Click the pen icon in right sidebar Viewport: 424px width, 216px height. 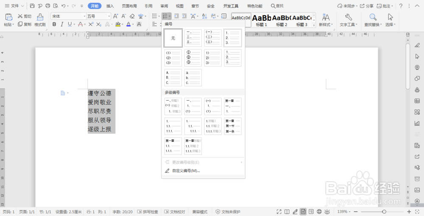pos(417,45)
